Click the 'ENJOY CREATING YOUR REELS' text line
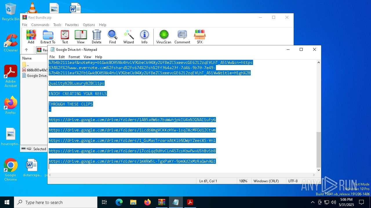This screenshot has height=208, width=371. pyautogui.click(x=78, y=94)
